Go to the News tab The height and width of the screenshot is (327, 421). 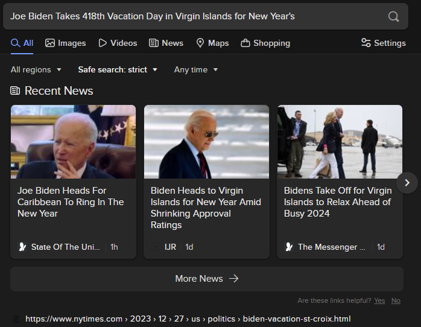coord(166,43)
